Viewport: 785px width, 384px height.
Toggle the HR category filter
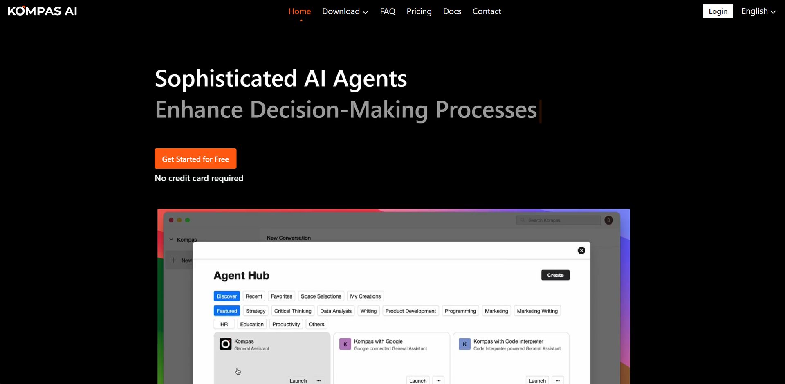tap(224, 324)
